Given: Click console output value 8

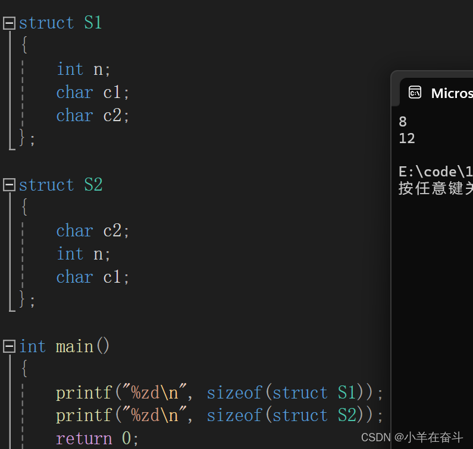Looking at the screenshot, I should (403, 122).
